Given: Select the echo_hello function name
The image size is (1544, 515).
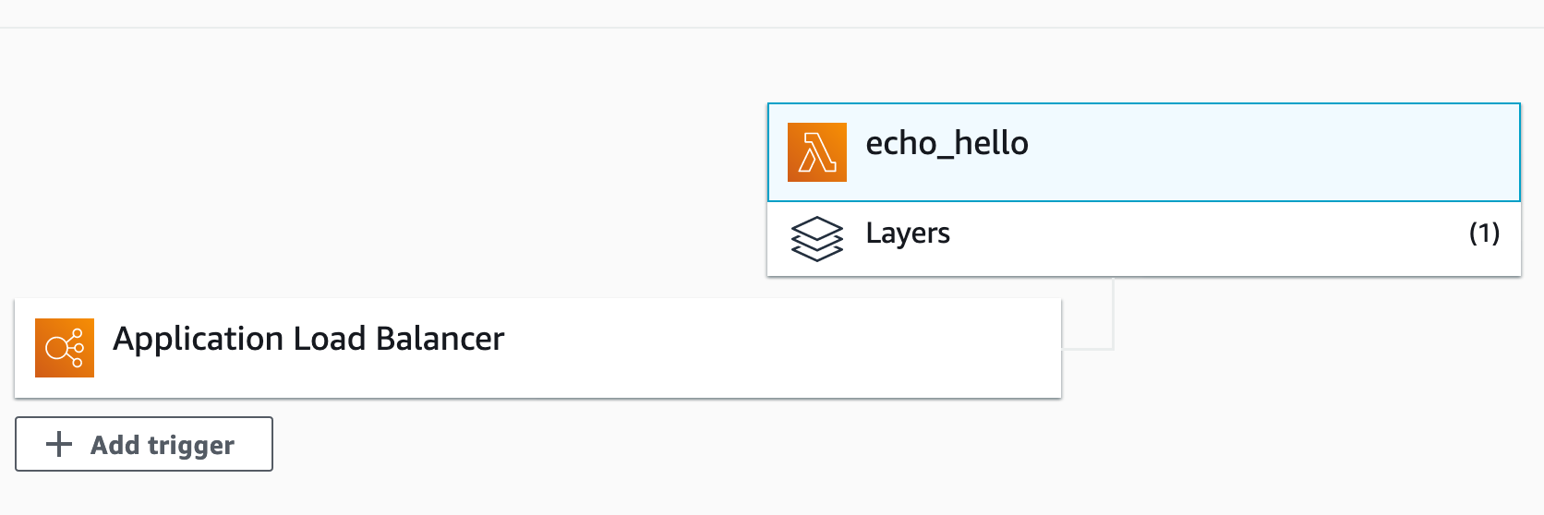Looking at the screenshot, I should point(947,143).
